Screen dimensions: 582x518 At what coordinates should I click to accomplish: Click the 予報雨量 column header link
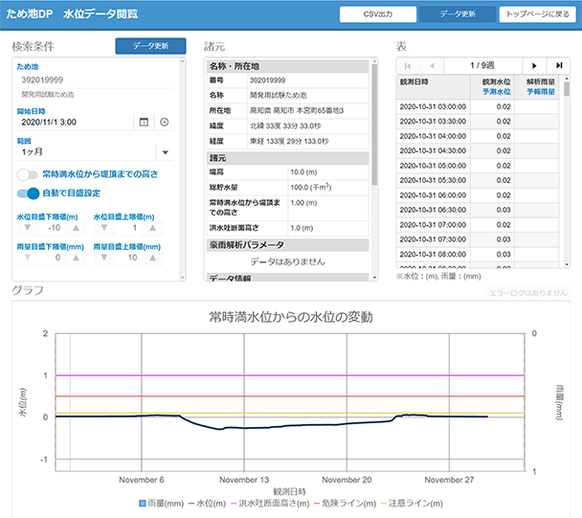541,92
